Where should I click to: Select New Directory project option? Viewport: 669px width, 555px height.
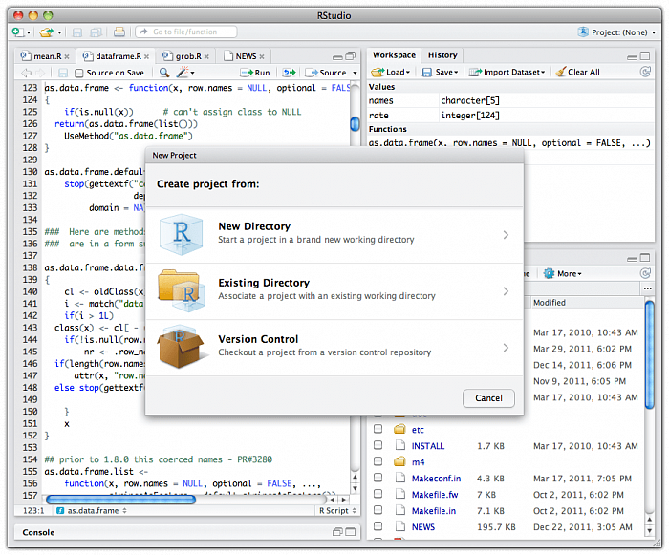pos(334,235)
